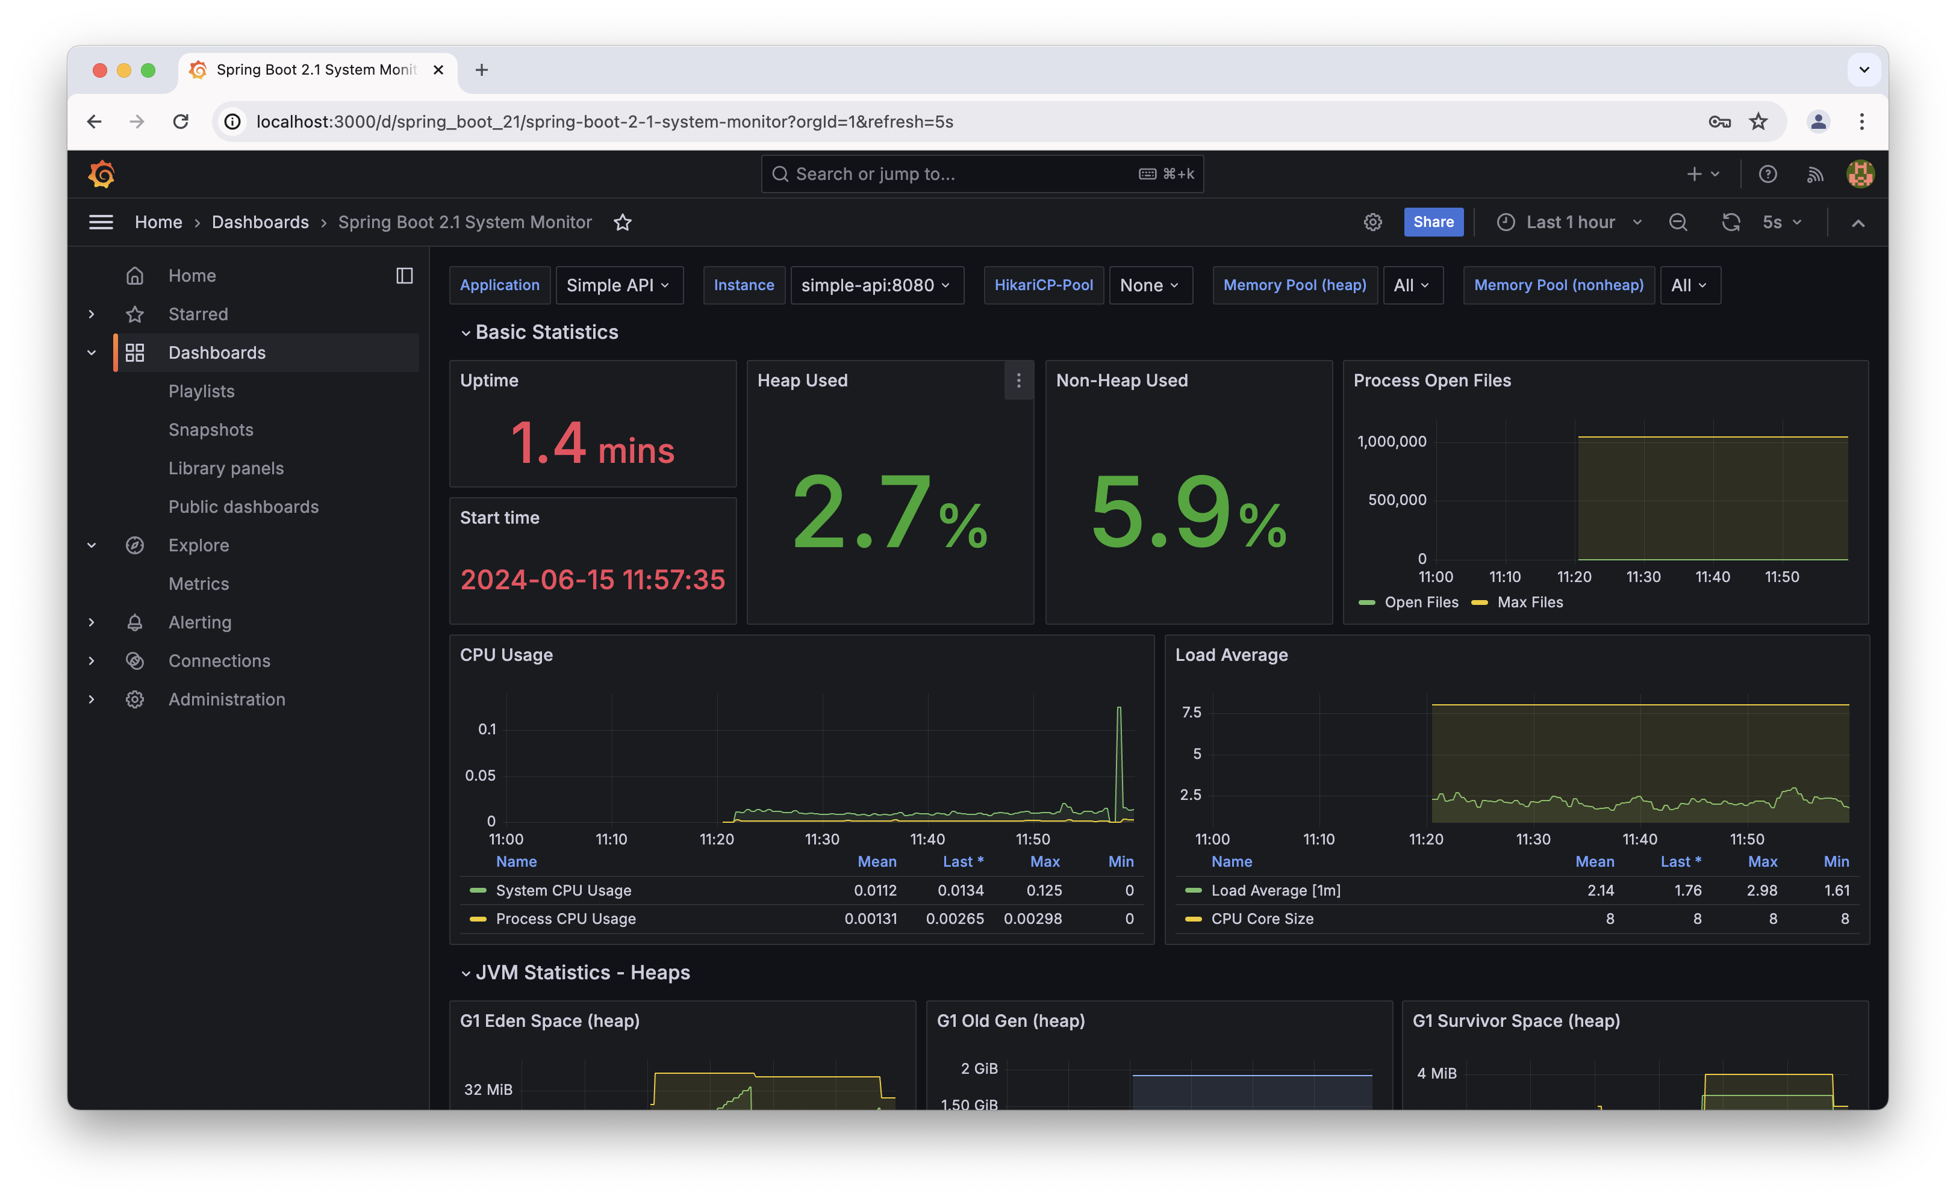Open the help question mark icon
Screen dimensions: 1956x1199
click(x=1767, y=174)
